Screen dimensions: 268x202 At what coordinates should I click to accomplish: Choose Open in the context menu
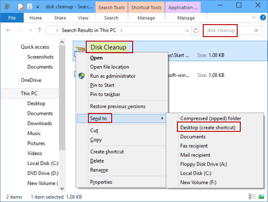[121, 58]
